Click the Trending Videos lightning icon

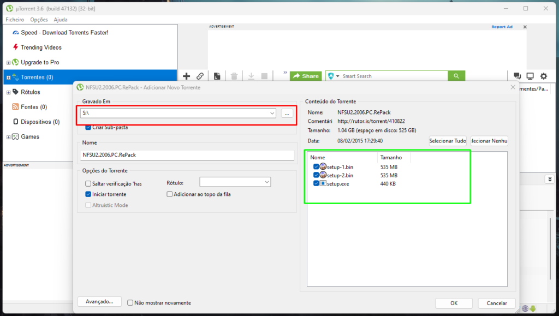16,47
